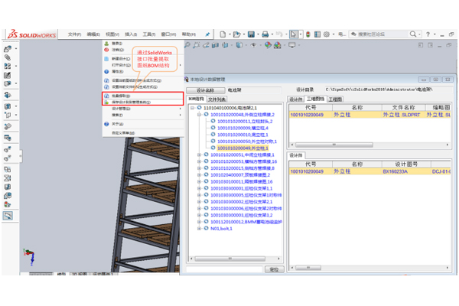Click the Save floppy disk icon
This screenshot has height=306, width=459.
pyautogui.click(x=251, y=34)
